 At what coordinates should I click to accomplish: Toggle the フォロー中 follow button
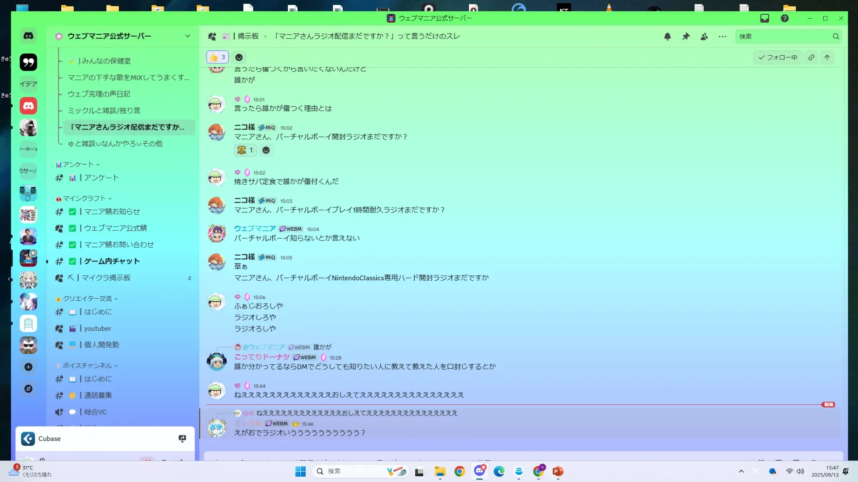(778, 58)
